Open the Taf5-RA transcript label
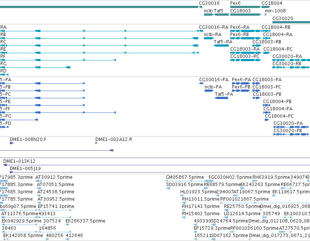Viewport: 310px width, 241px height. 223,42
